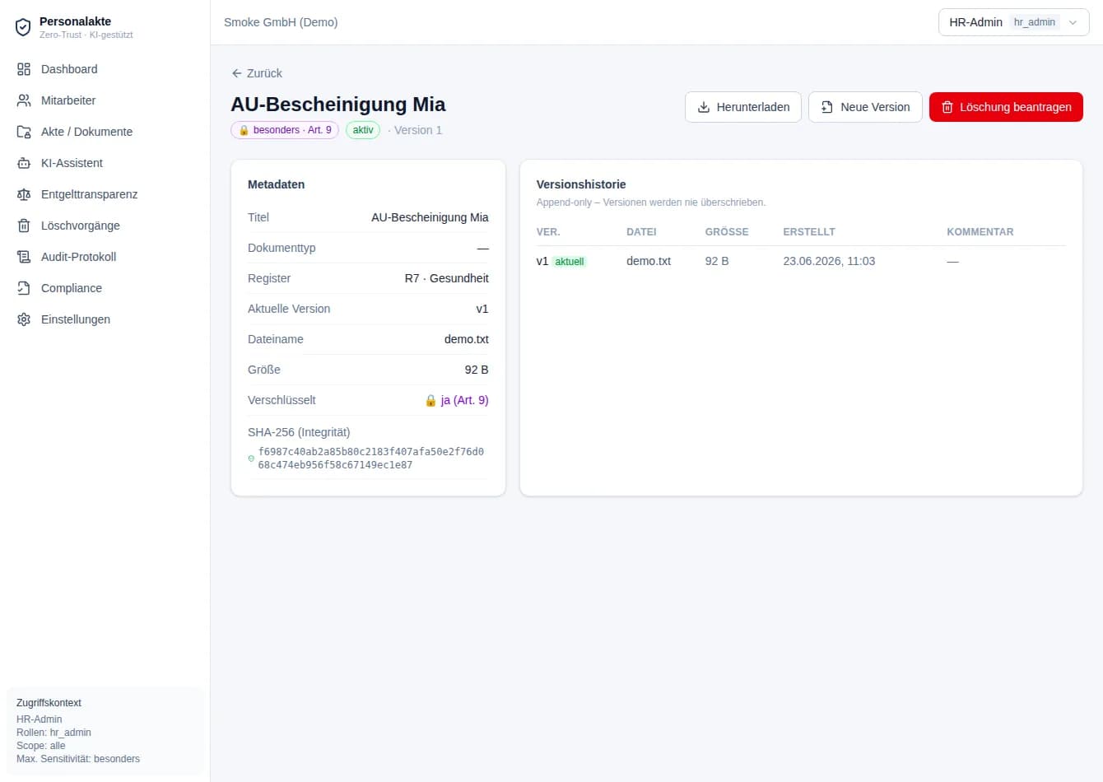
Task: Click the 'DATEI' column header
Action: coord(641,232)
